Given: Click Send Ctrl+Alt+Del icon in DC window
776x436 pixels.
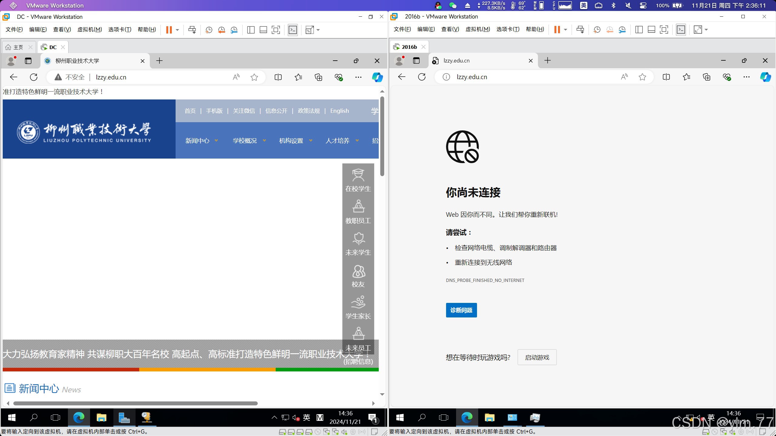Looking at the screenshot, I should tap(192, 30).
